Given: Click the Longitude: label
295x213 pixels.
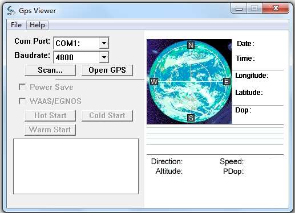Looking at the screenshot, I should point(252,76).
